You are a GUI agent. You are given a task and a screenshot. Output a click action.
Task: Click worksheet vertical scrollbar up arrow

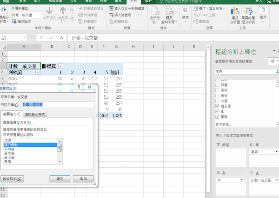coord(208,47)
